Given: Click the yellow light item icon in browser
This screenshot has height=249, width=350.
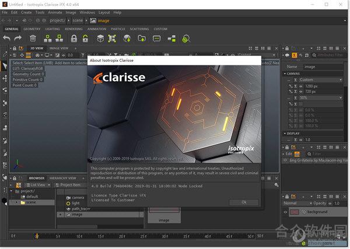Looking at the screenshot, I should pyautogui.click(x=68, y=204).
